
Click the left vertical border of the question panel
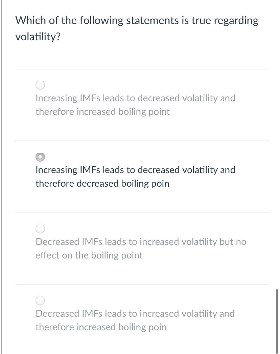pyautogui.click(x=1, y=177)
